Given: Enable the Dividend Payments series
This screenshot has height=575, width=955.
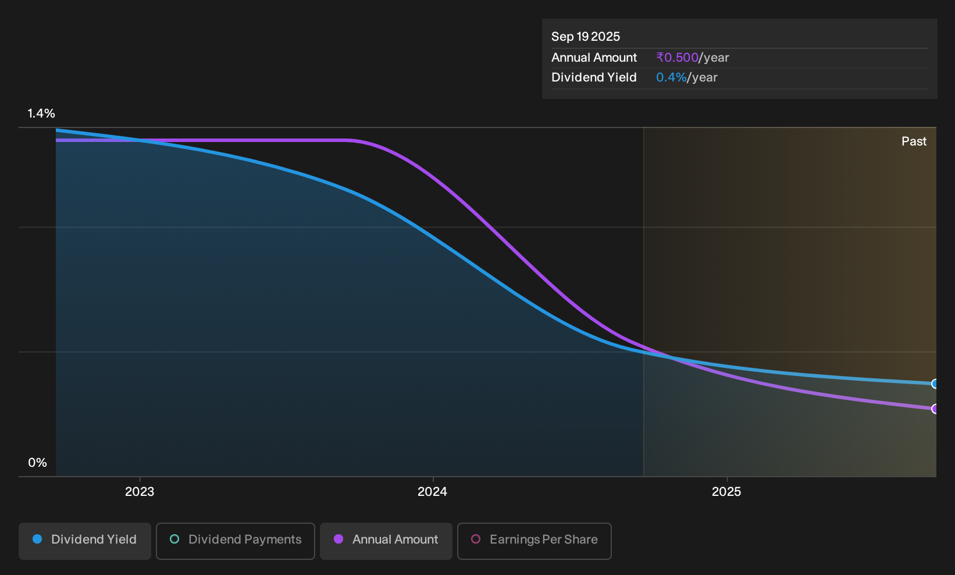Looking at the screenshot, I should coord(236,541).
